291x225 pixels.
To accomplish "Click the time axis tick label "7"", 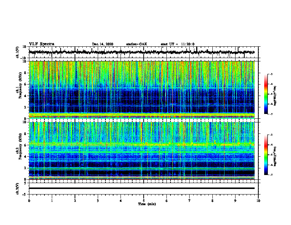I will pos(190,201).
